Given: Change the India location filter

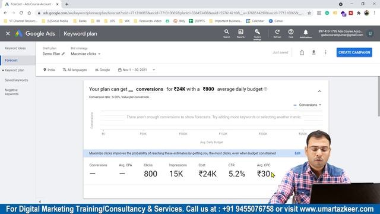Looking at the screenshot, I should click(x=49, y=70).
